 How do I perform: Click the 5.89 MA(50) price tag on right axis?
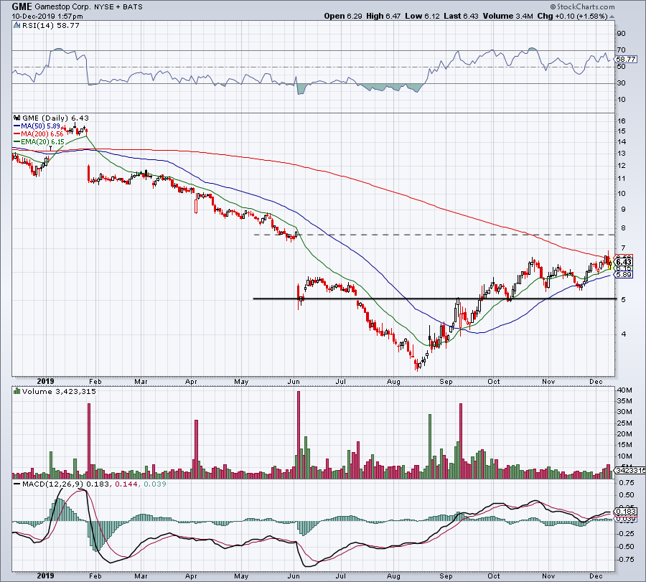(x=624, y=275)
